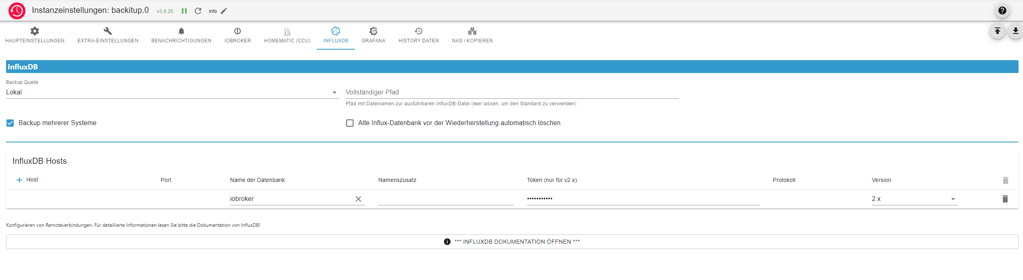The width and height of the screenshot is (1023, 280).
Task: Delete all hosts via header trash icon
Action: point(1005,180)
